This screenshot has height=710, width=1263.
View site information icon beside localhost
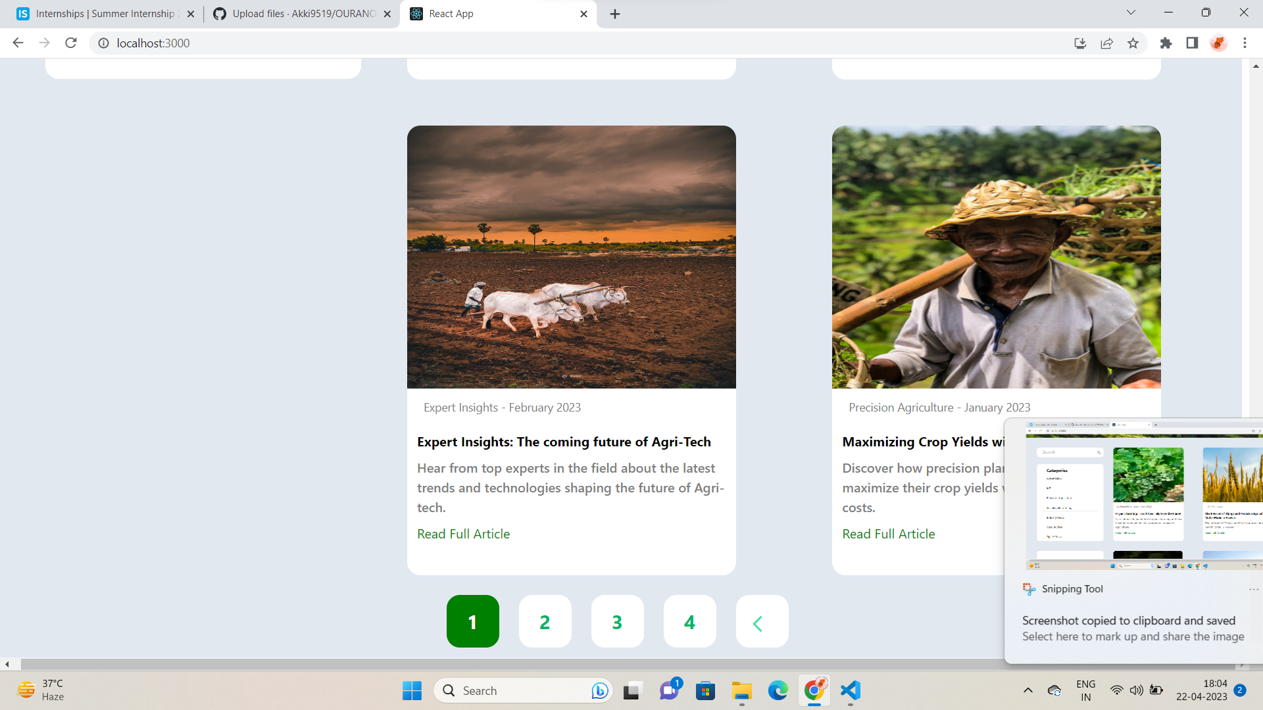(x=103, y=43)
